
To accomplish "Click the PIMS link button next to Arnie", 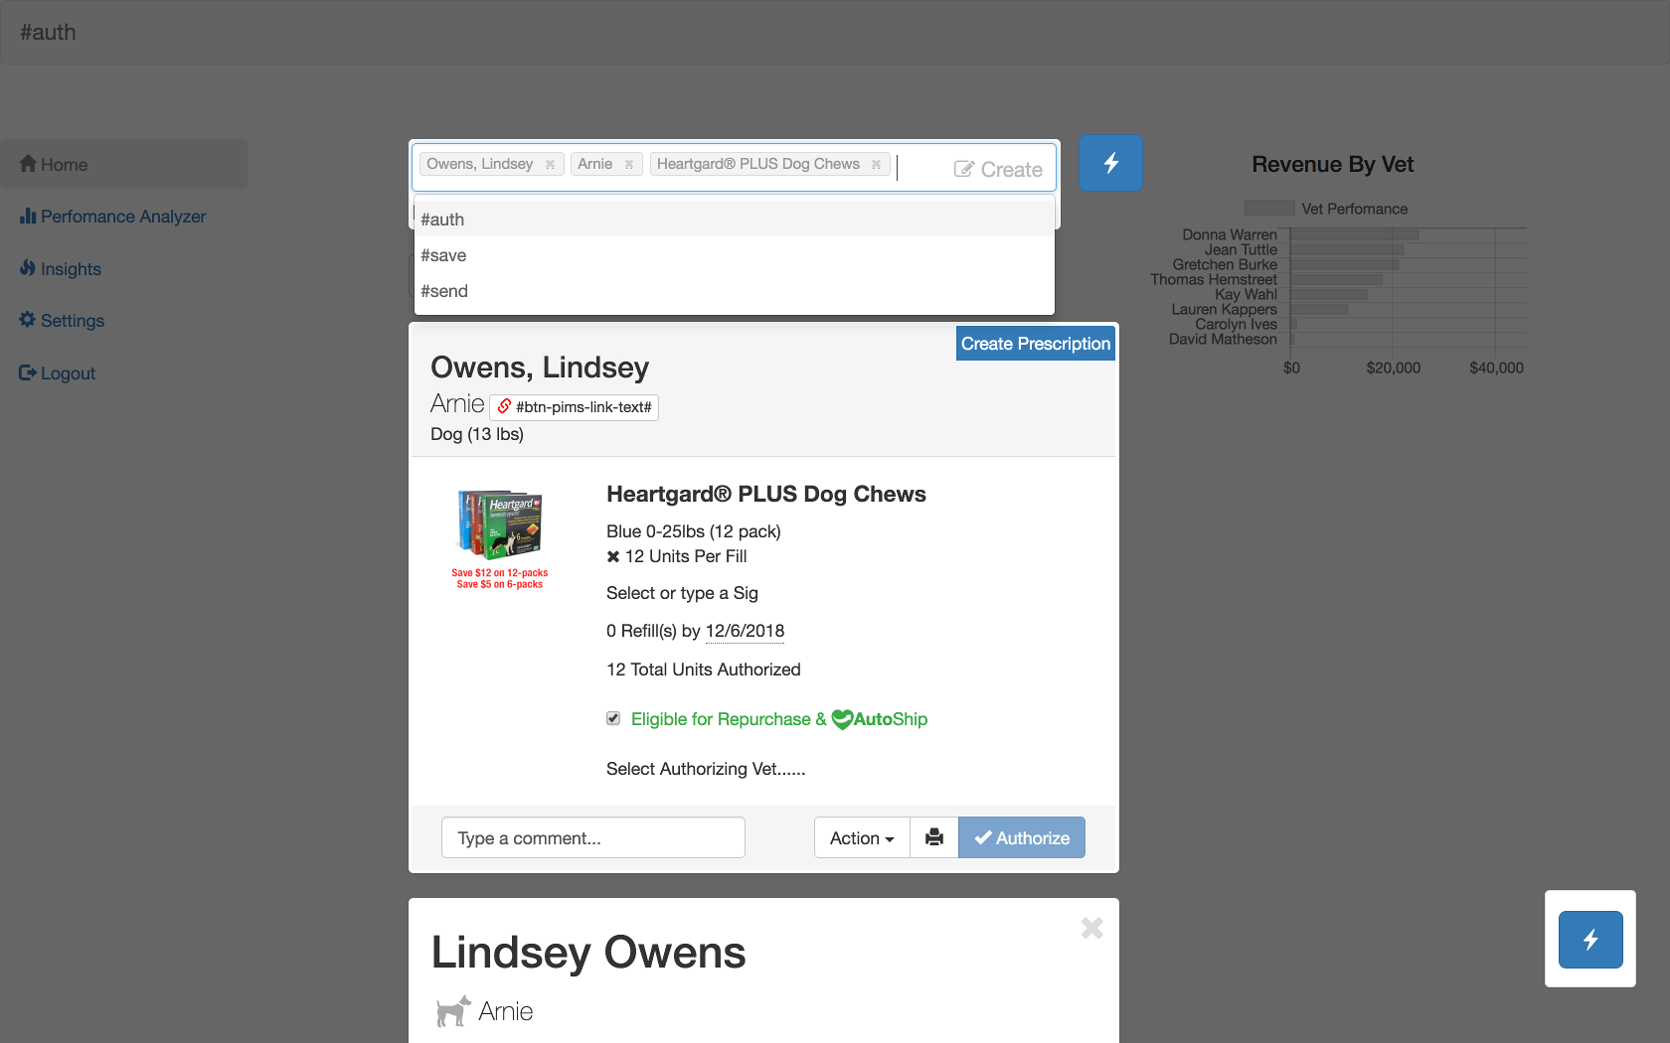I will click(x=574, y=407).
